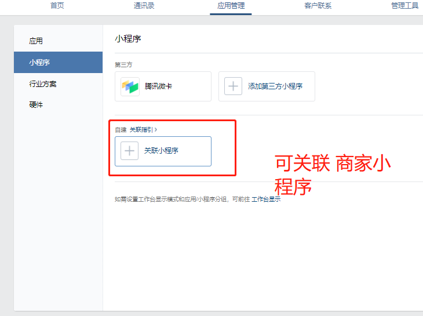Go to the 客户联系 tab
The height and width of the screenshot is (316, 423).
318,6
